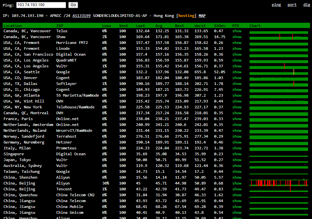The width and height of the screenshot is (312, 219).
Task: Click the Location column header
Action: (x=13, y=26)
